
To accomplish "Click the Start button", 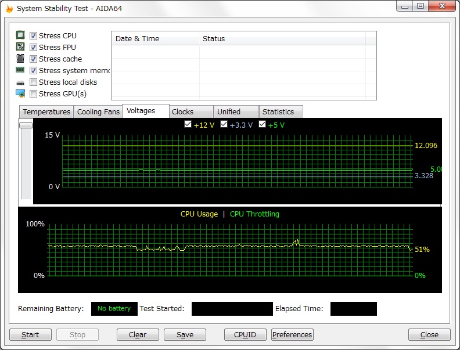I will [31, 334].
